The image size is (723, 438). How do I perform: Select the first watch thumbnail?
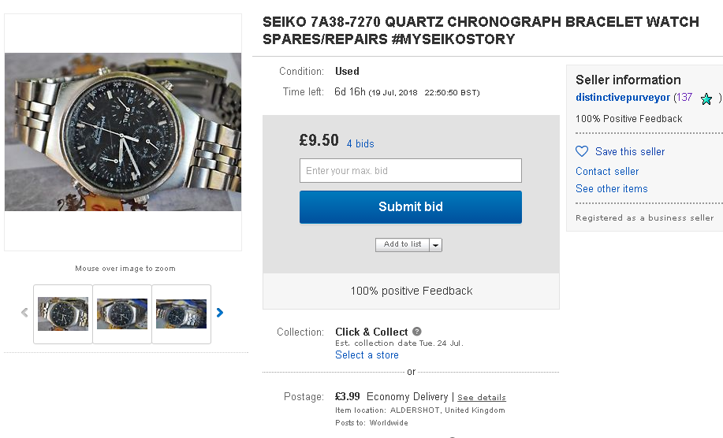tap(63, 314)
